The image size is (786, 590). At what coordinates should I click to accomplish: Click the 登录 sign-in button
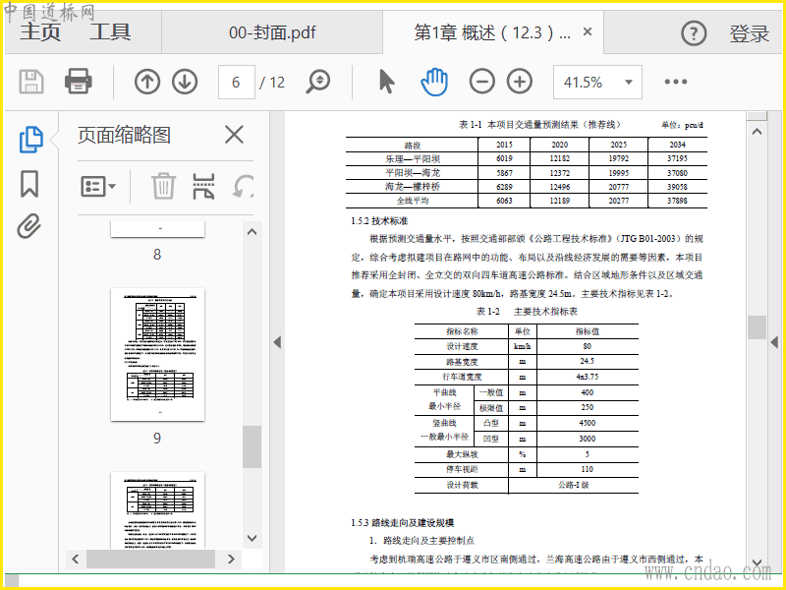[x=750, y=33]
